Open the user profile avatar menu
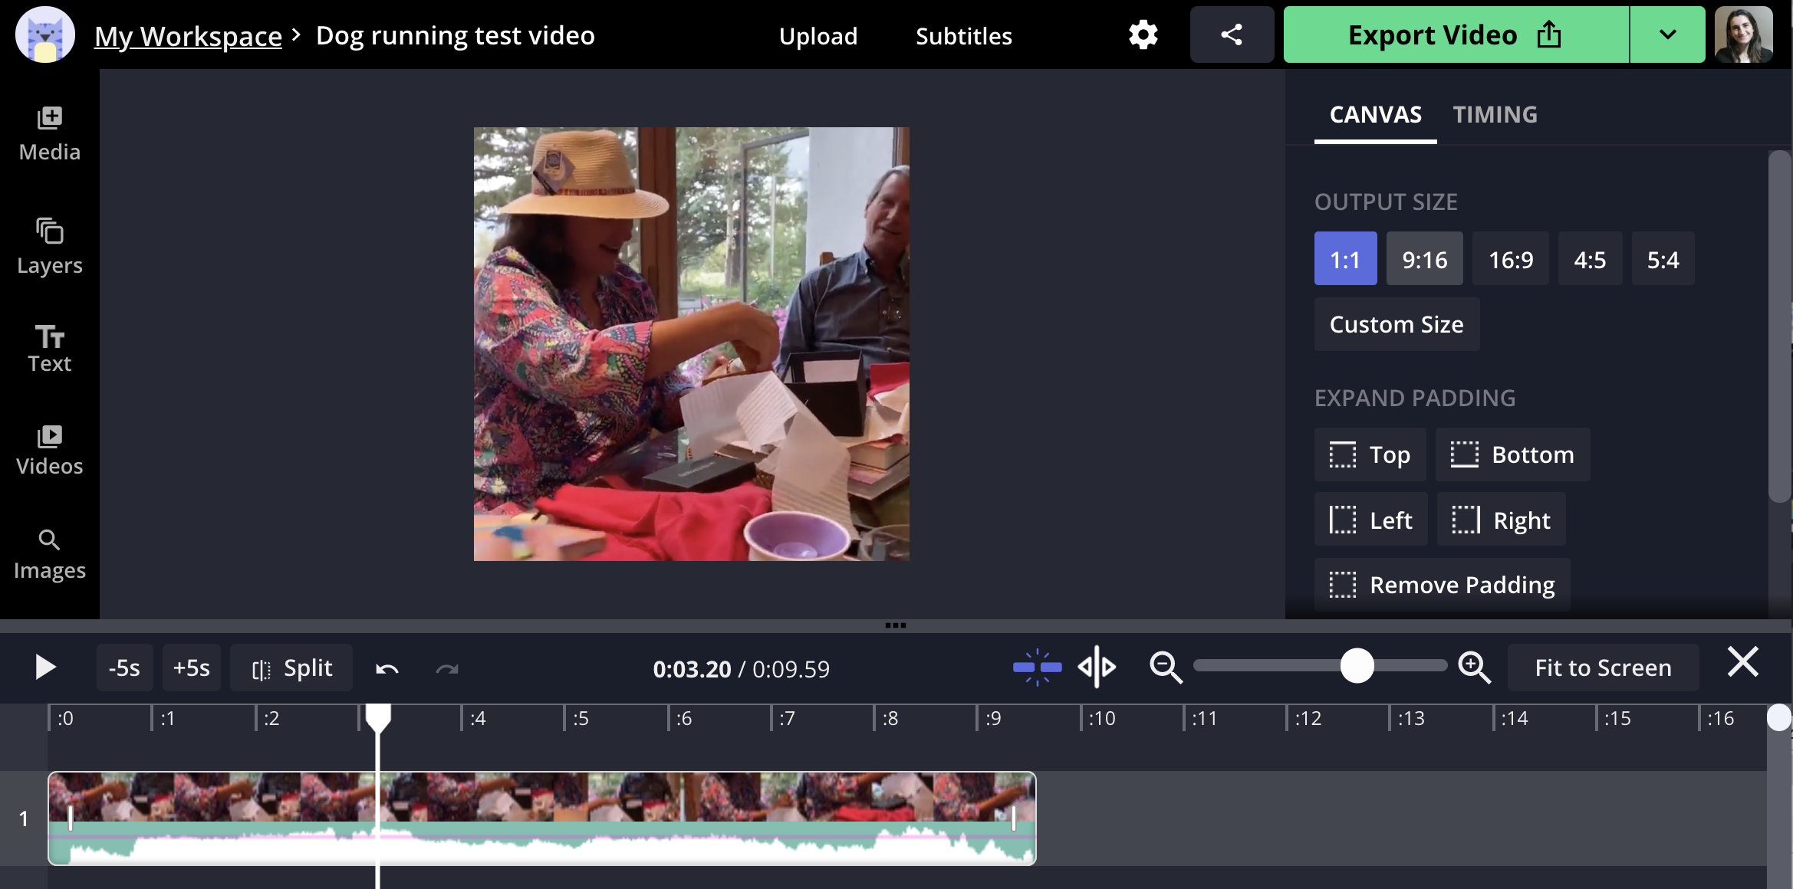This screenshot has width=1793, height=889. tap(1743, 35)
